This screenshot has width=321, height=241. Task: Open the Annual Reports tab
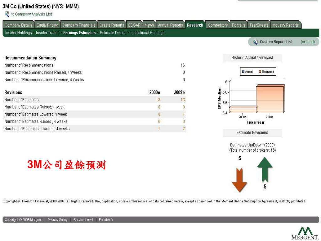point(170,25)
